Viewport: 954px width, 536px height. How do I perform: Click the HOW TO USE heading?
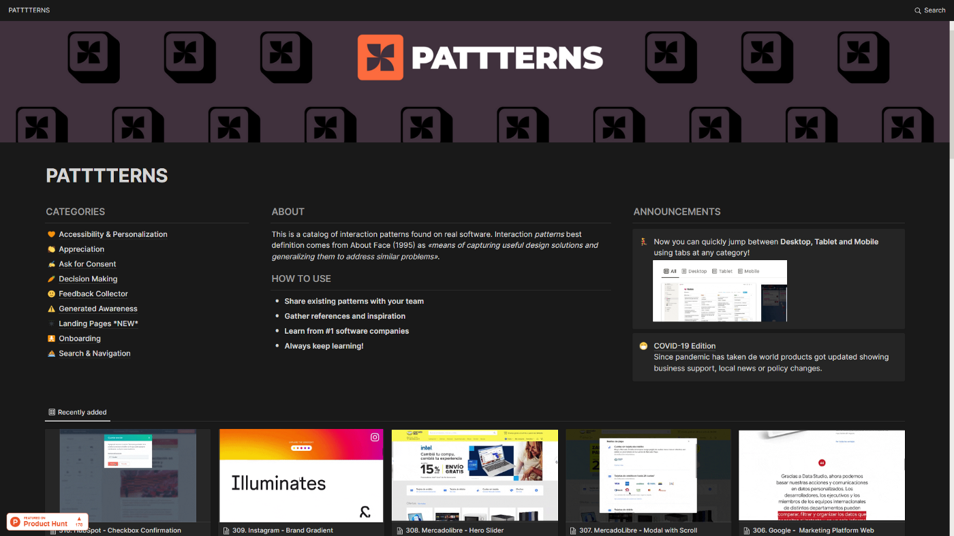pos(301,279)
